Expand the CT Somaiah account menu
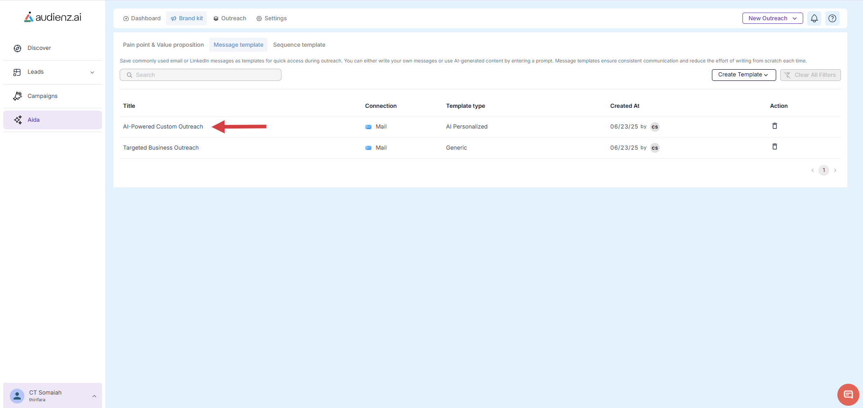 [x=94, y=396]
